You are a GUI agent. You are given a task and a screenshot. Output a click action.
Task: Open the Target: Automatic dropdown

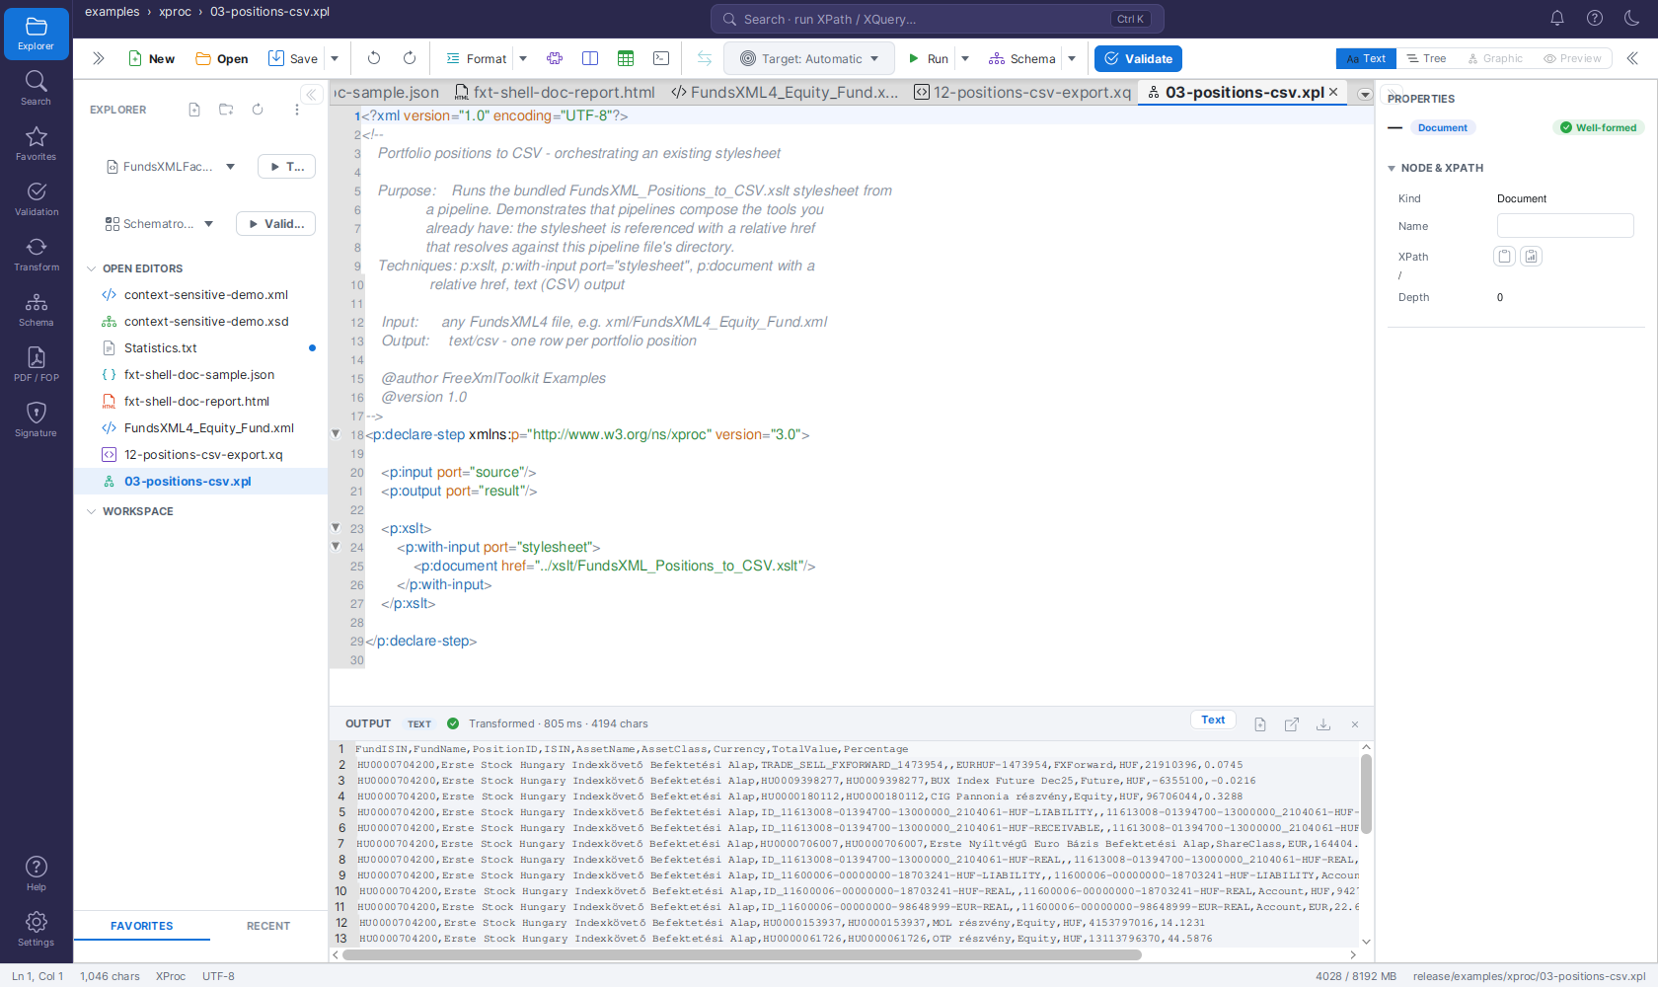[x=809, y=58]
